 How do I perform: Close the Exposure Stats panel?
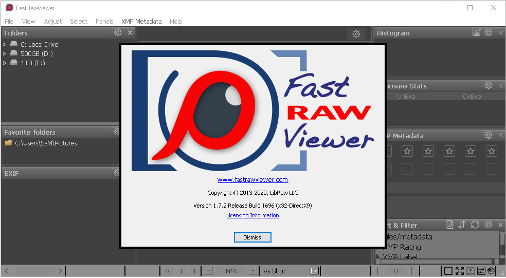click(500, 85)
